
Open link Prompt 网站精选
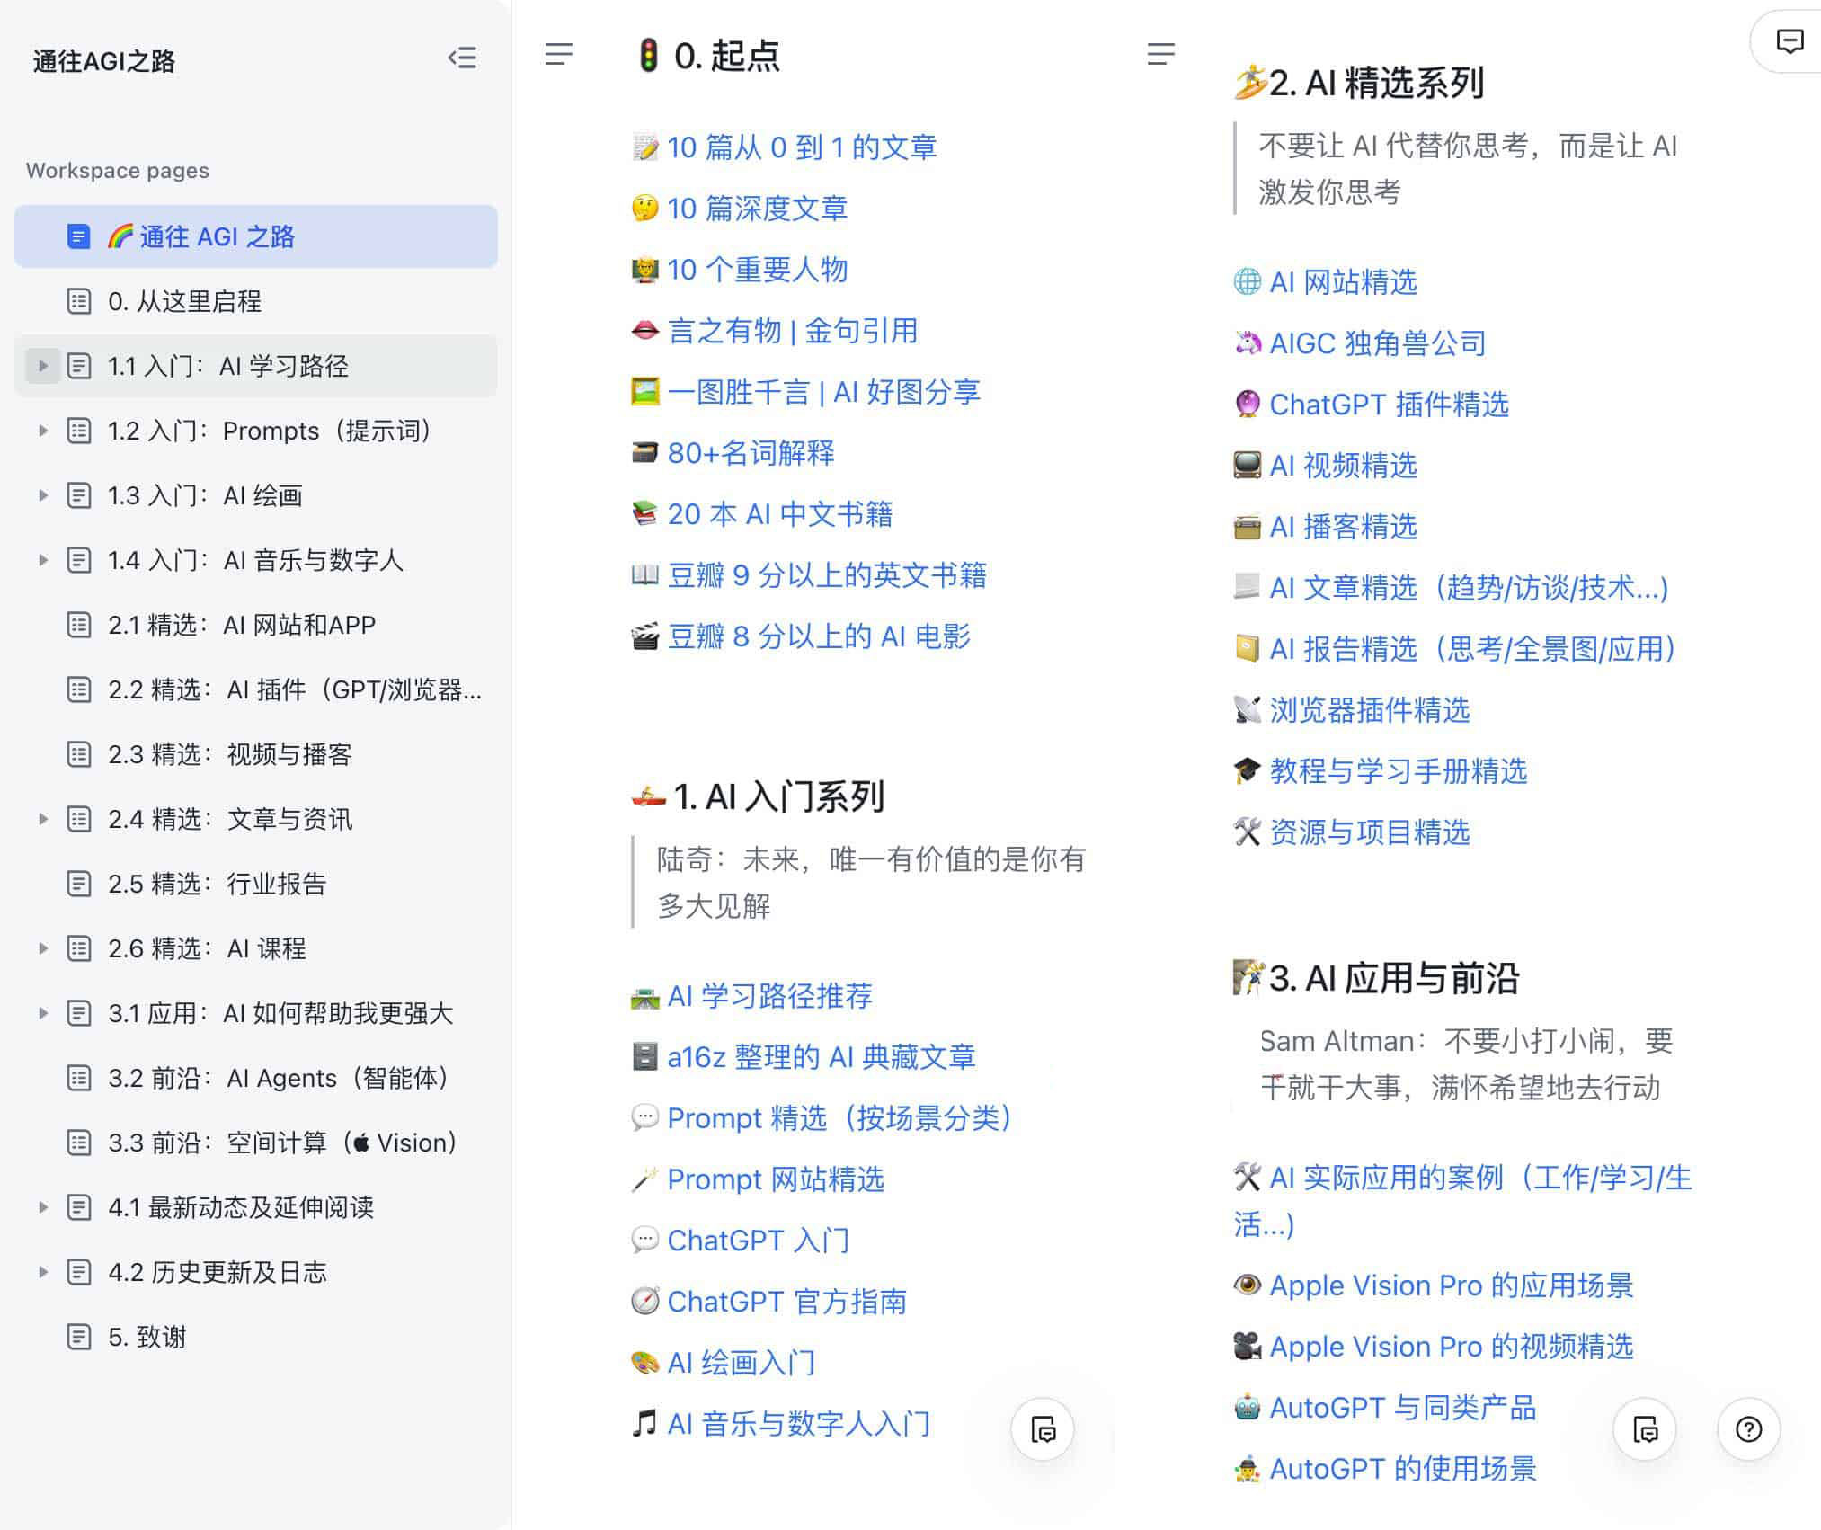(776, 1179)
